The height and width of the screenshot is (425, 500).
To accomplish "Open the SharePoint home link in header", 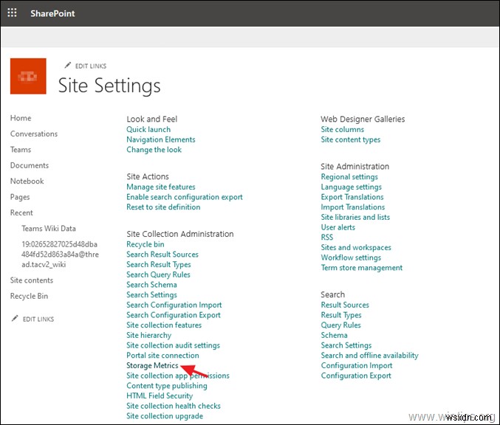I will point(52,13).
